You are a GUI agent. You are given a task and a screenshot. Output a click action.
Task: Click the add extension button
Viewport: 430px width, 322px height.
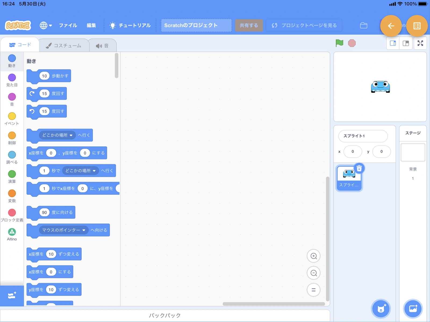click(x=12, y=296)
